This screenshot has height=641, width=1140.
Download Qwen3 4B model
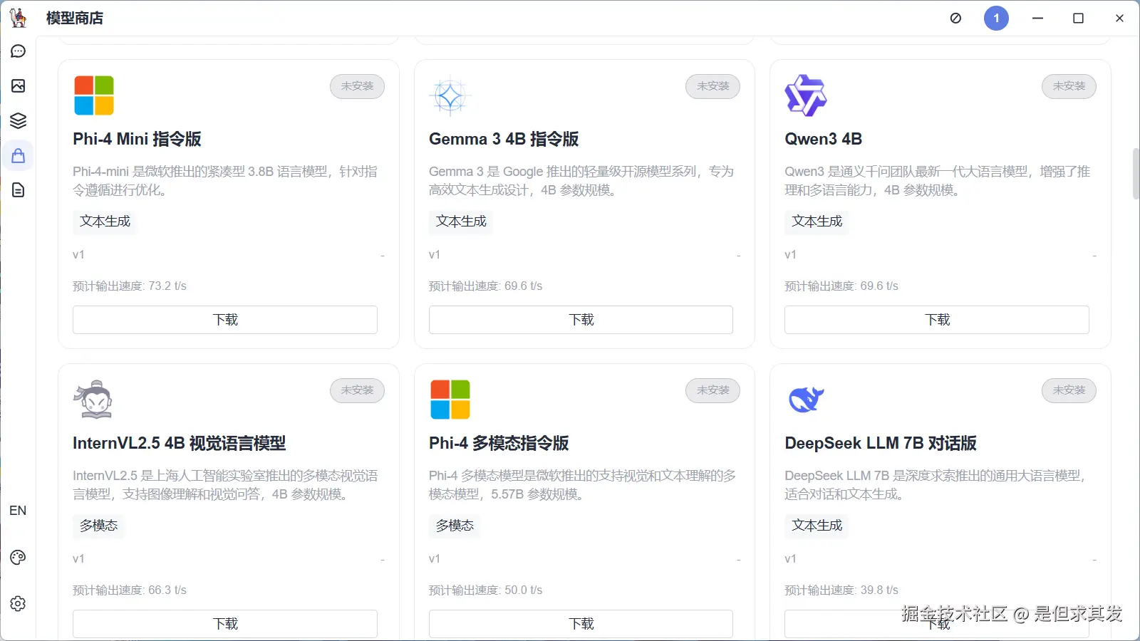pyautogui.click(x=937, y=320)
